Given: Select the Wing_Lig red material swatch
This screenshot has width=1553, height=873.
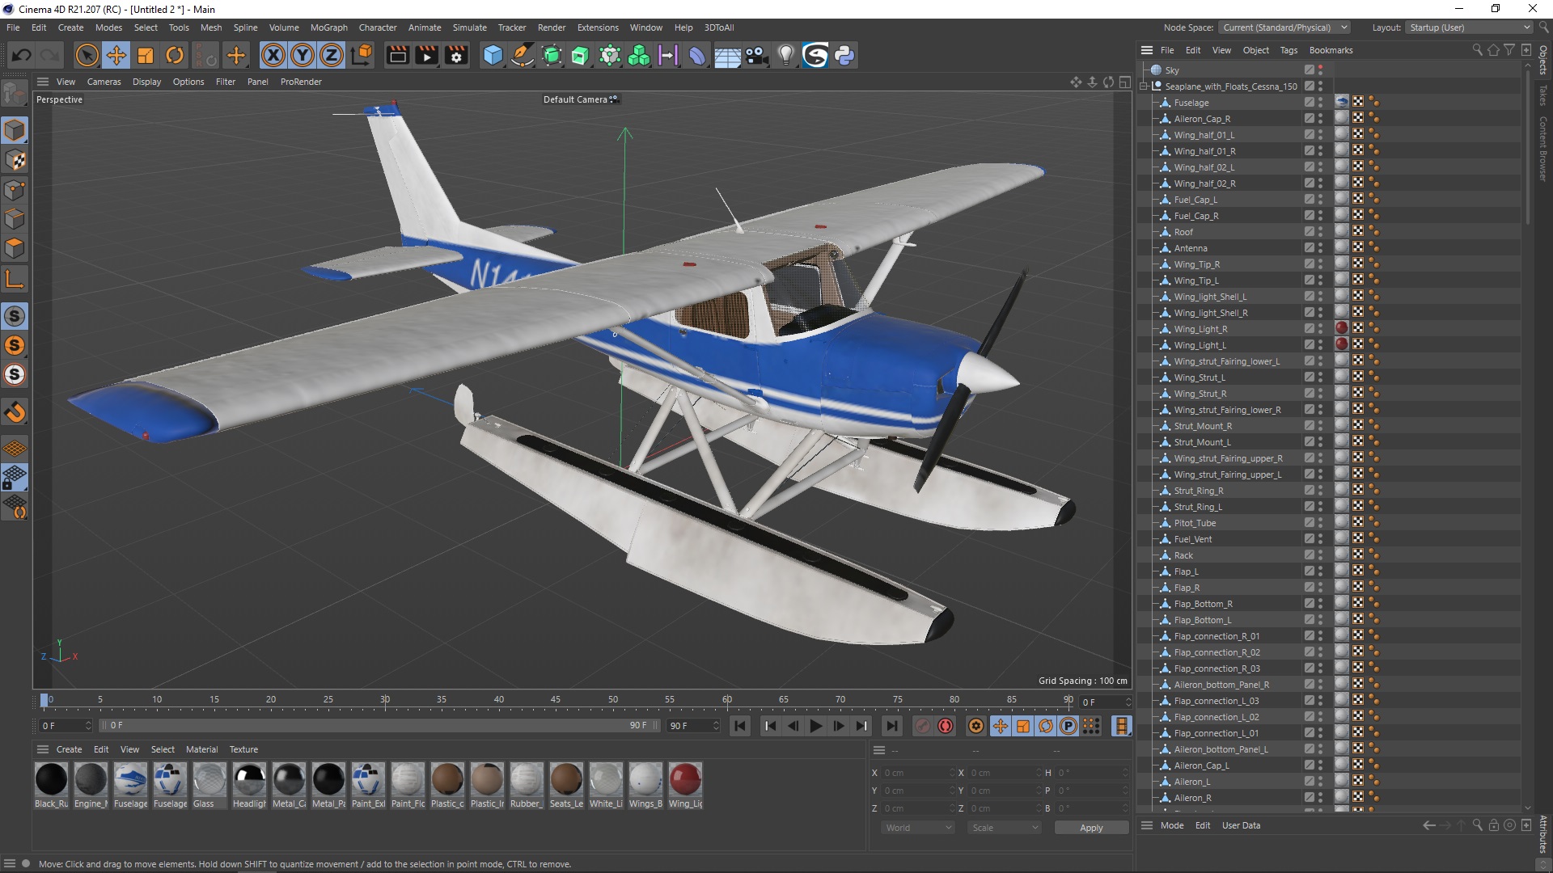Looking at the screenshot, I should tap(685, 780).
